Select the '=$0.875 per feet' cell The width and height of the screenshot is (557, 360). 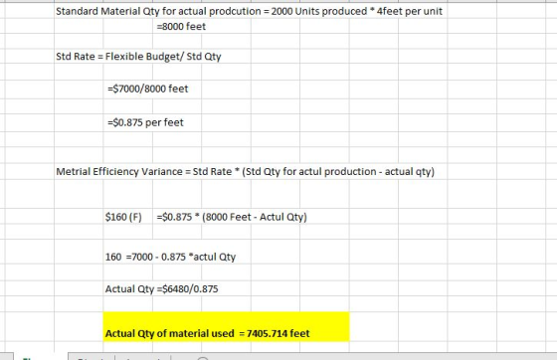pos(145,122)
